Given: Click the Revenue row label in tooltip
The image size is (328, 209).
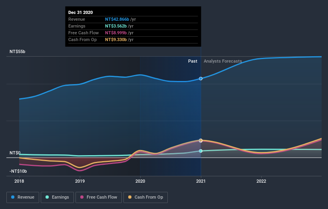Looking at the screenshot, I should [x=77, y=19].
